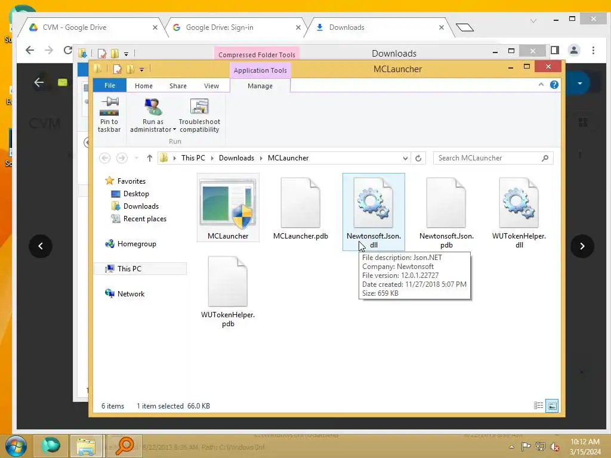Select the WUTokenHelper.pdb file
The height and width of the screenshot is (458, 611).
coord(228,291)
